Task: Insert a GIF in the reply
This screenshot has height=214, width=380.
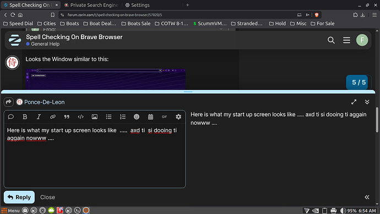Action: coord(164,117)
